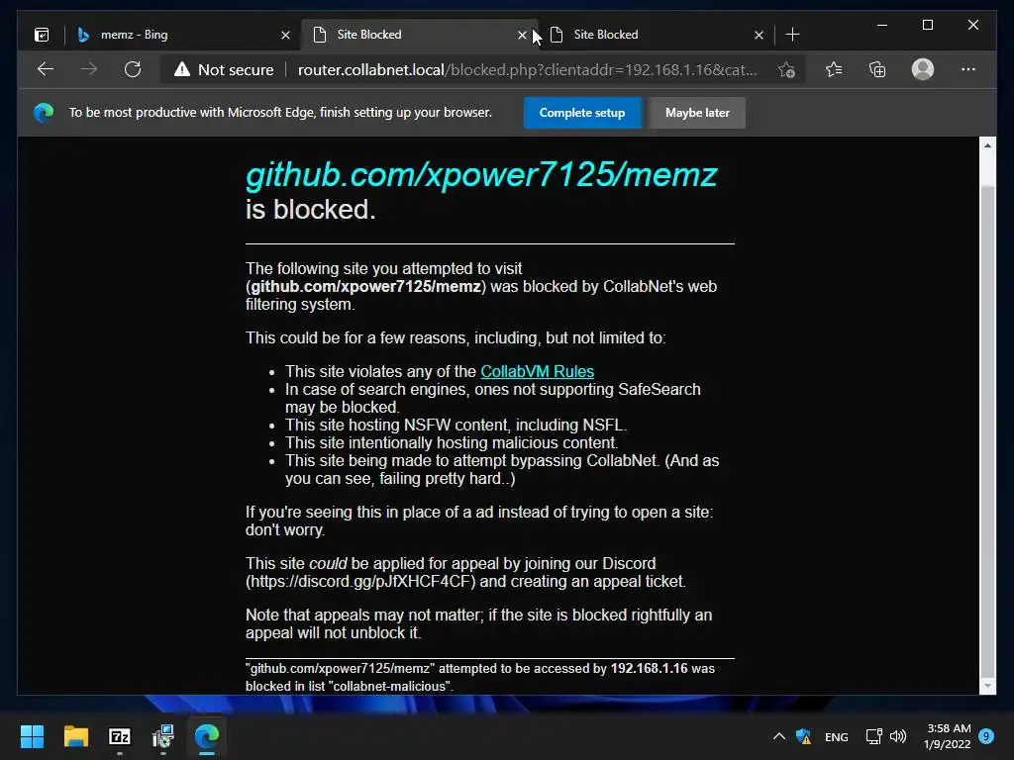
Task: Close the first Site Blocked tab
Action: [522, 35]
